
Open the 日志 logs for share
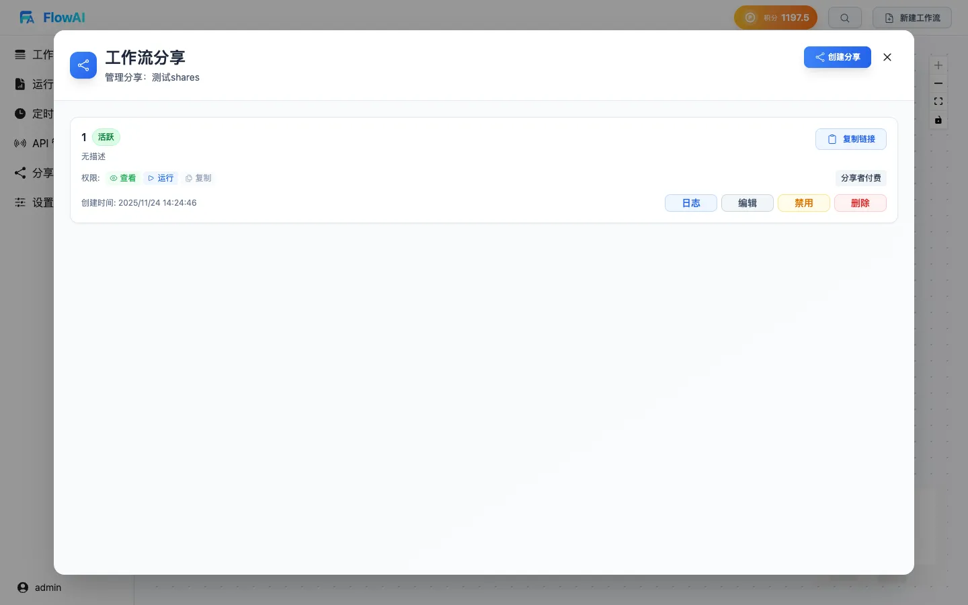tap(690, 203)
